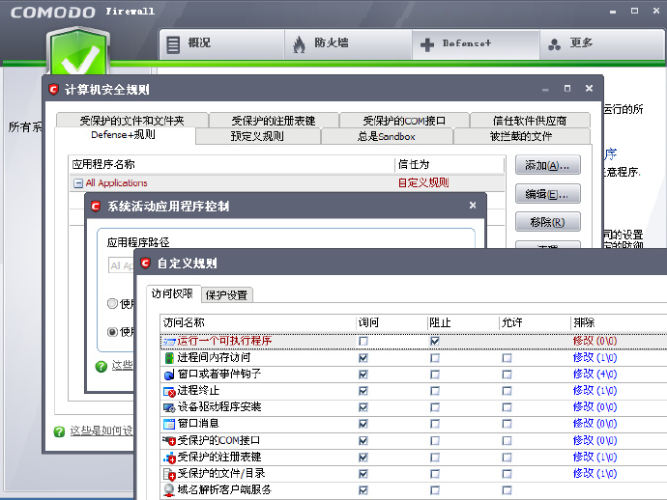667x500 pixels.
Task: Select 预定义规则 tab
Action: click(257, 136)
